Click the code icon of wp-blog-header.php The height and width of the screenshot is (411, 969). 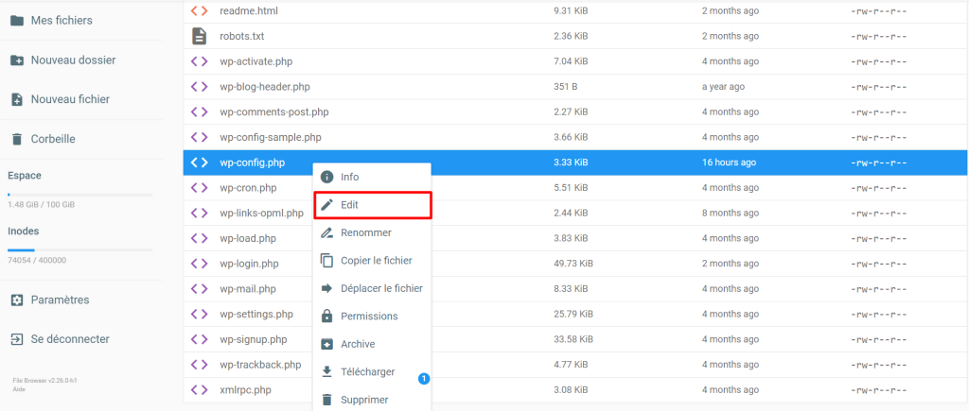(199, 86)
